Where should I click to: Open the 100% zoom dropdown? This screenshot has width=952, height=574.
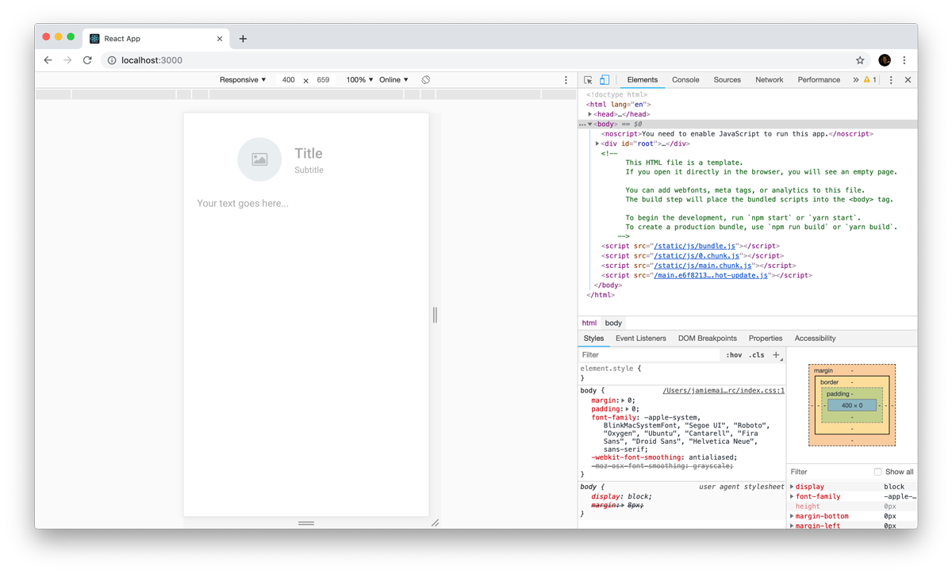[359, 80]
